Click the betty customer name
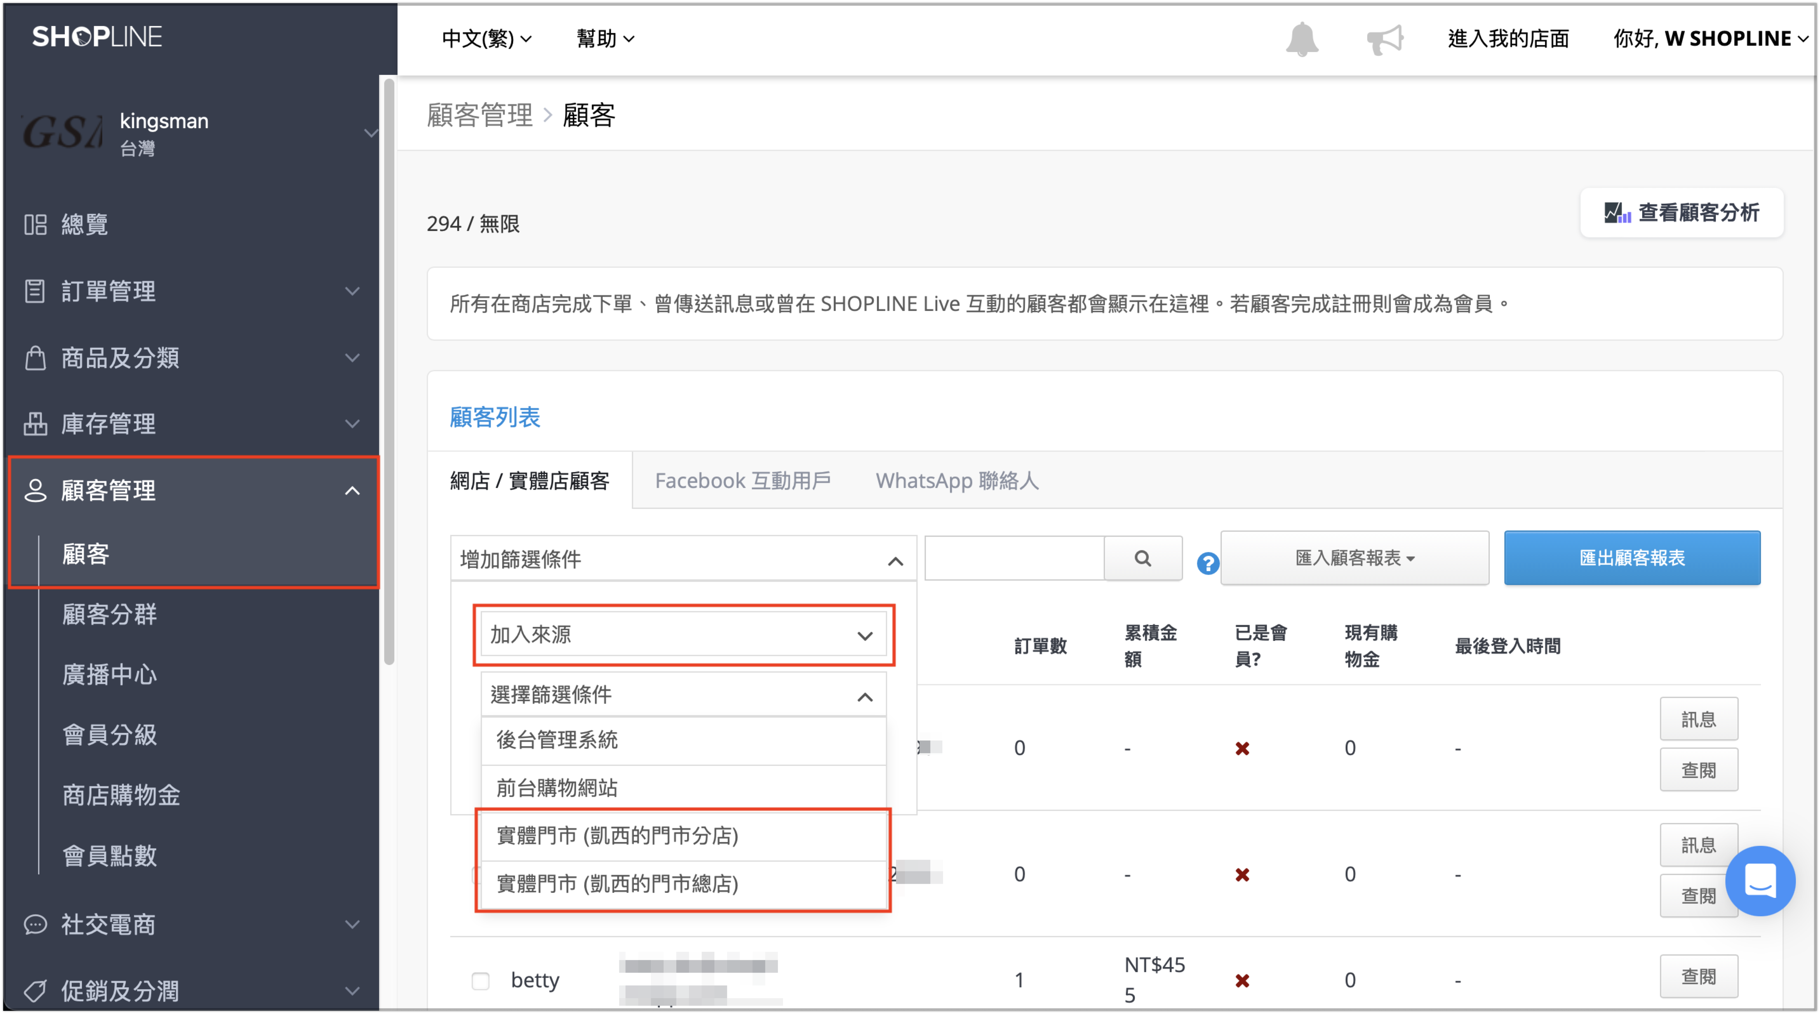The image size is (1820, 1014). click(x=535, y=980)
